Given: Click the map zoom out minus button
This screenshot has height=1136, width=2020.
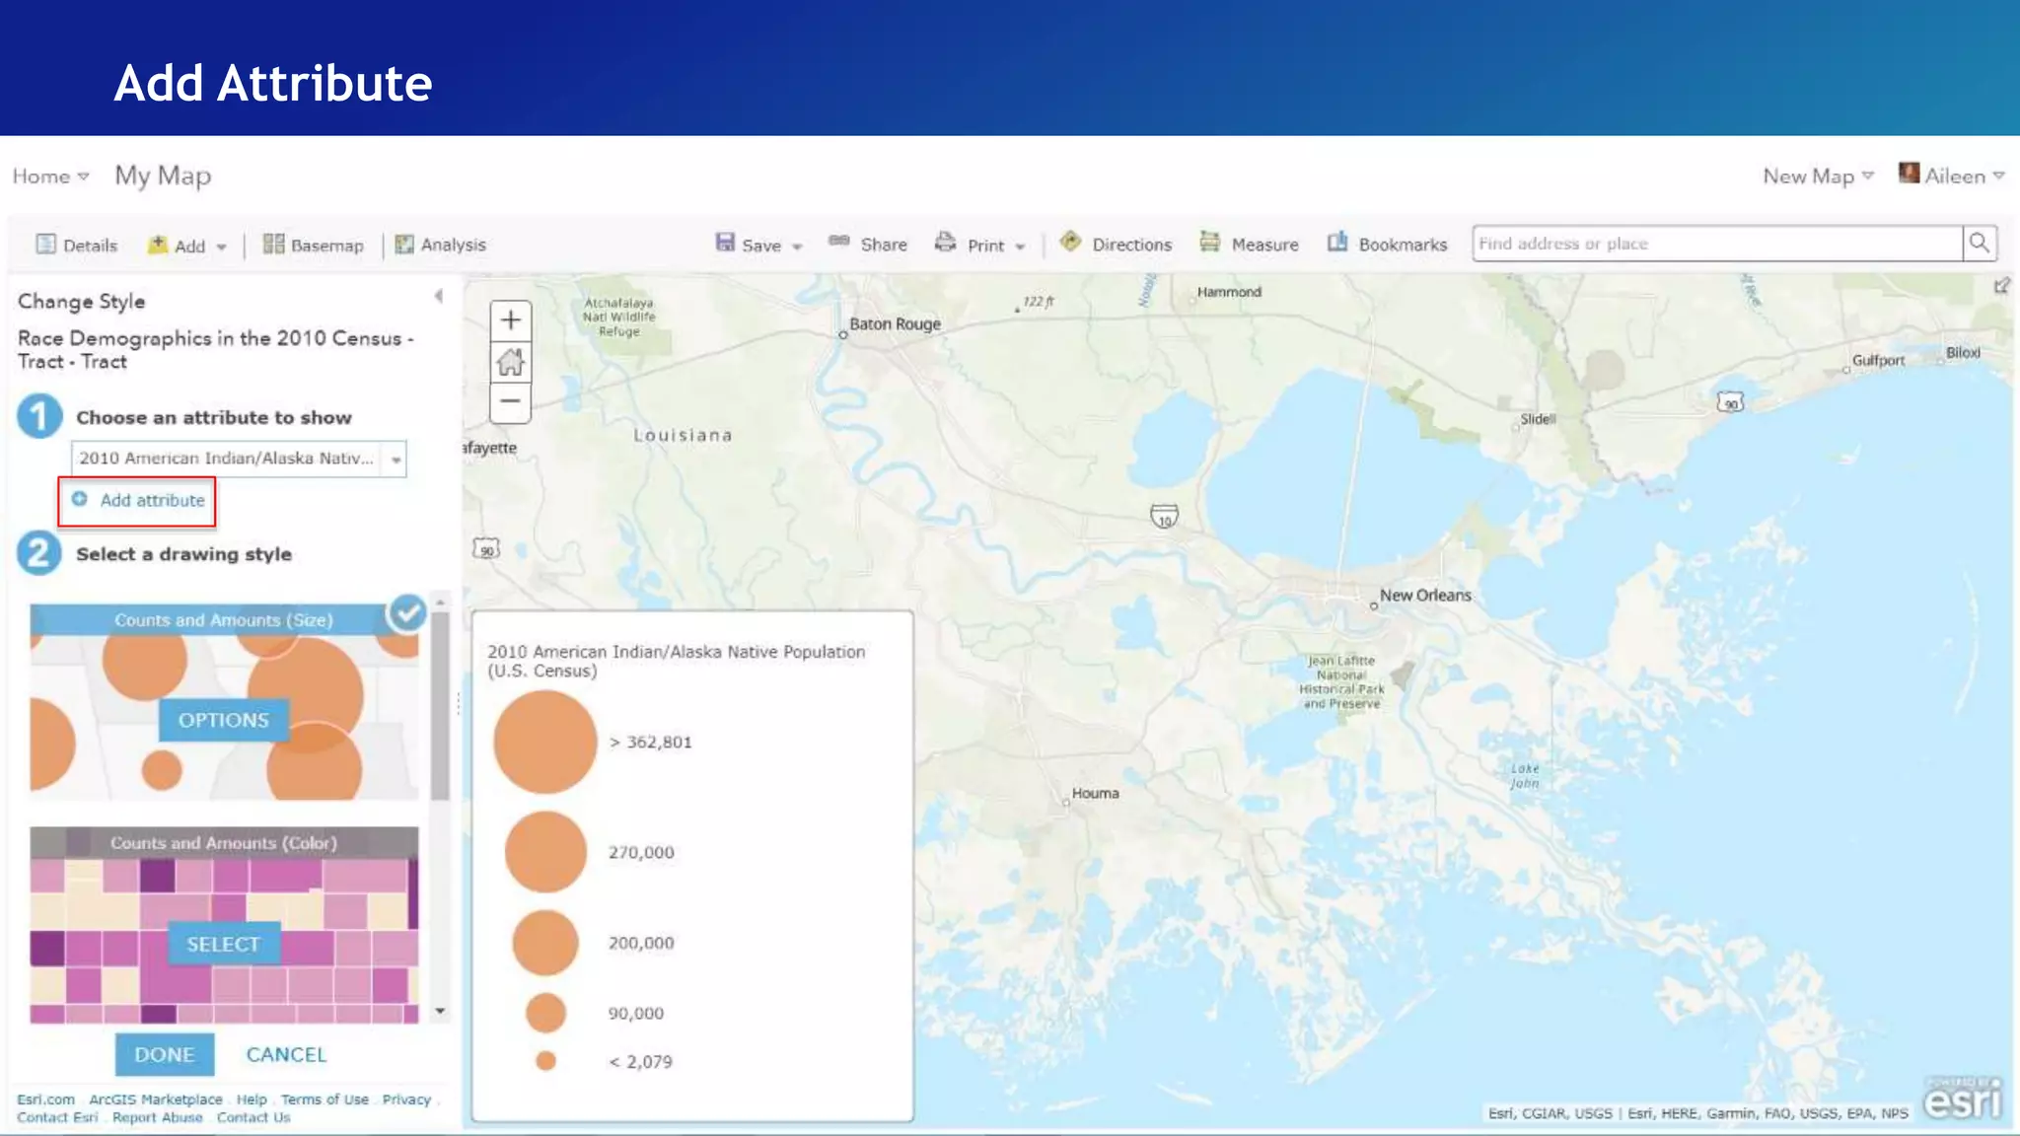Looking at the screenshot, I should 510,401.
